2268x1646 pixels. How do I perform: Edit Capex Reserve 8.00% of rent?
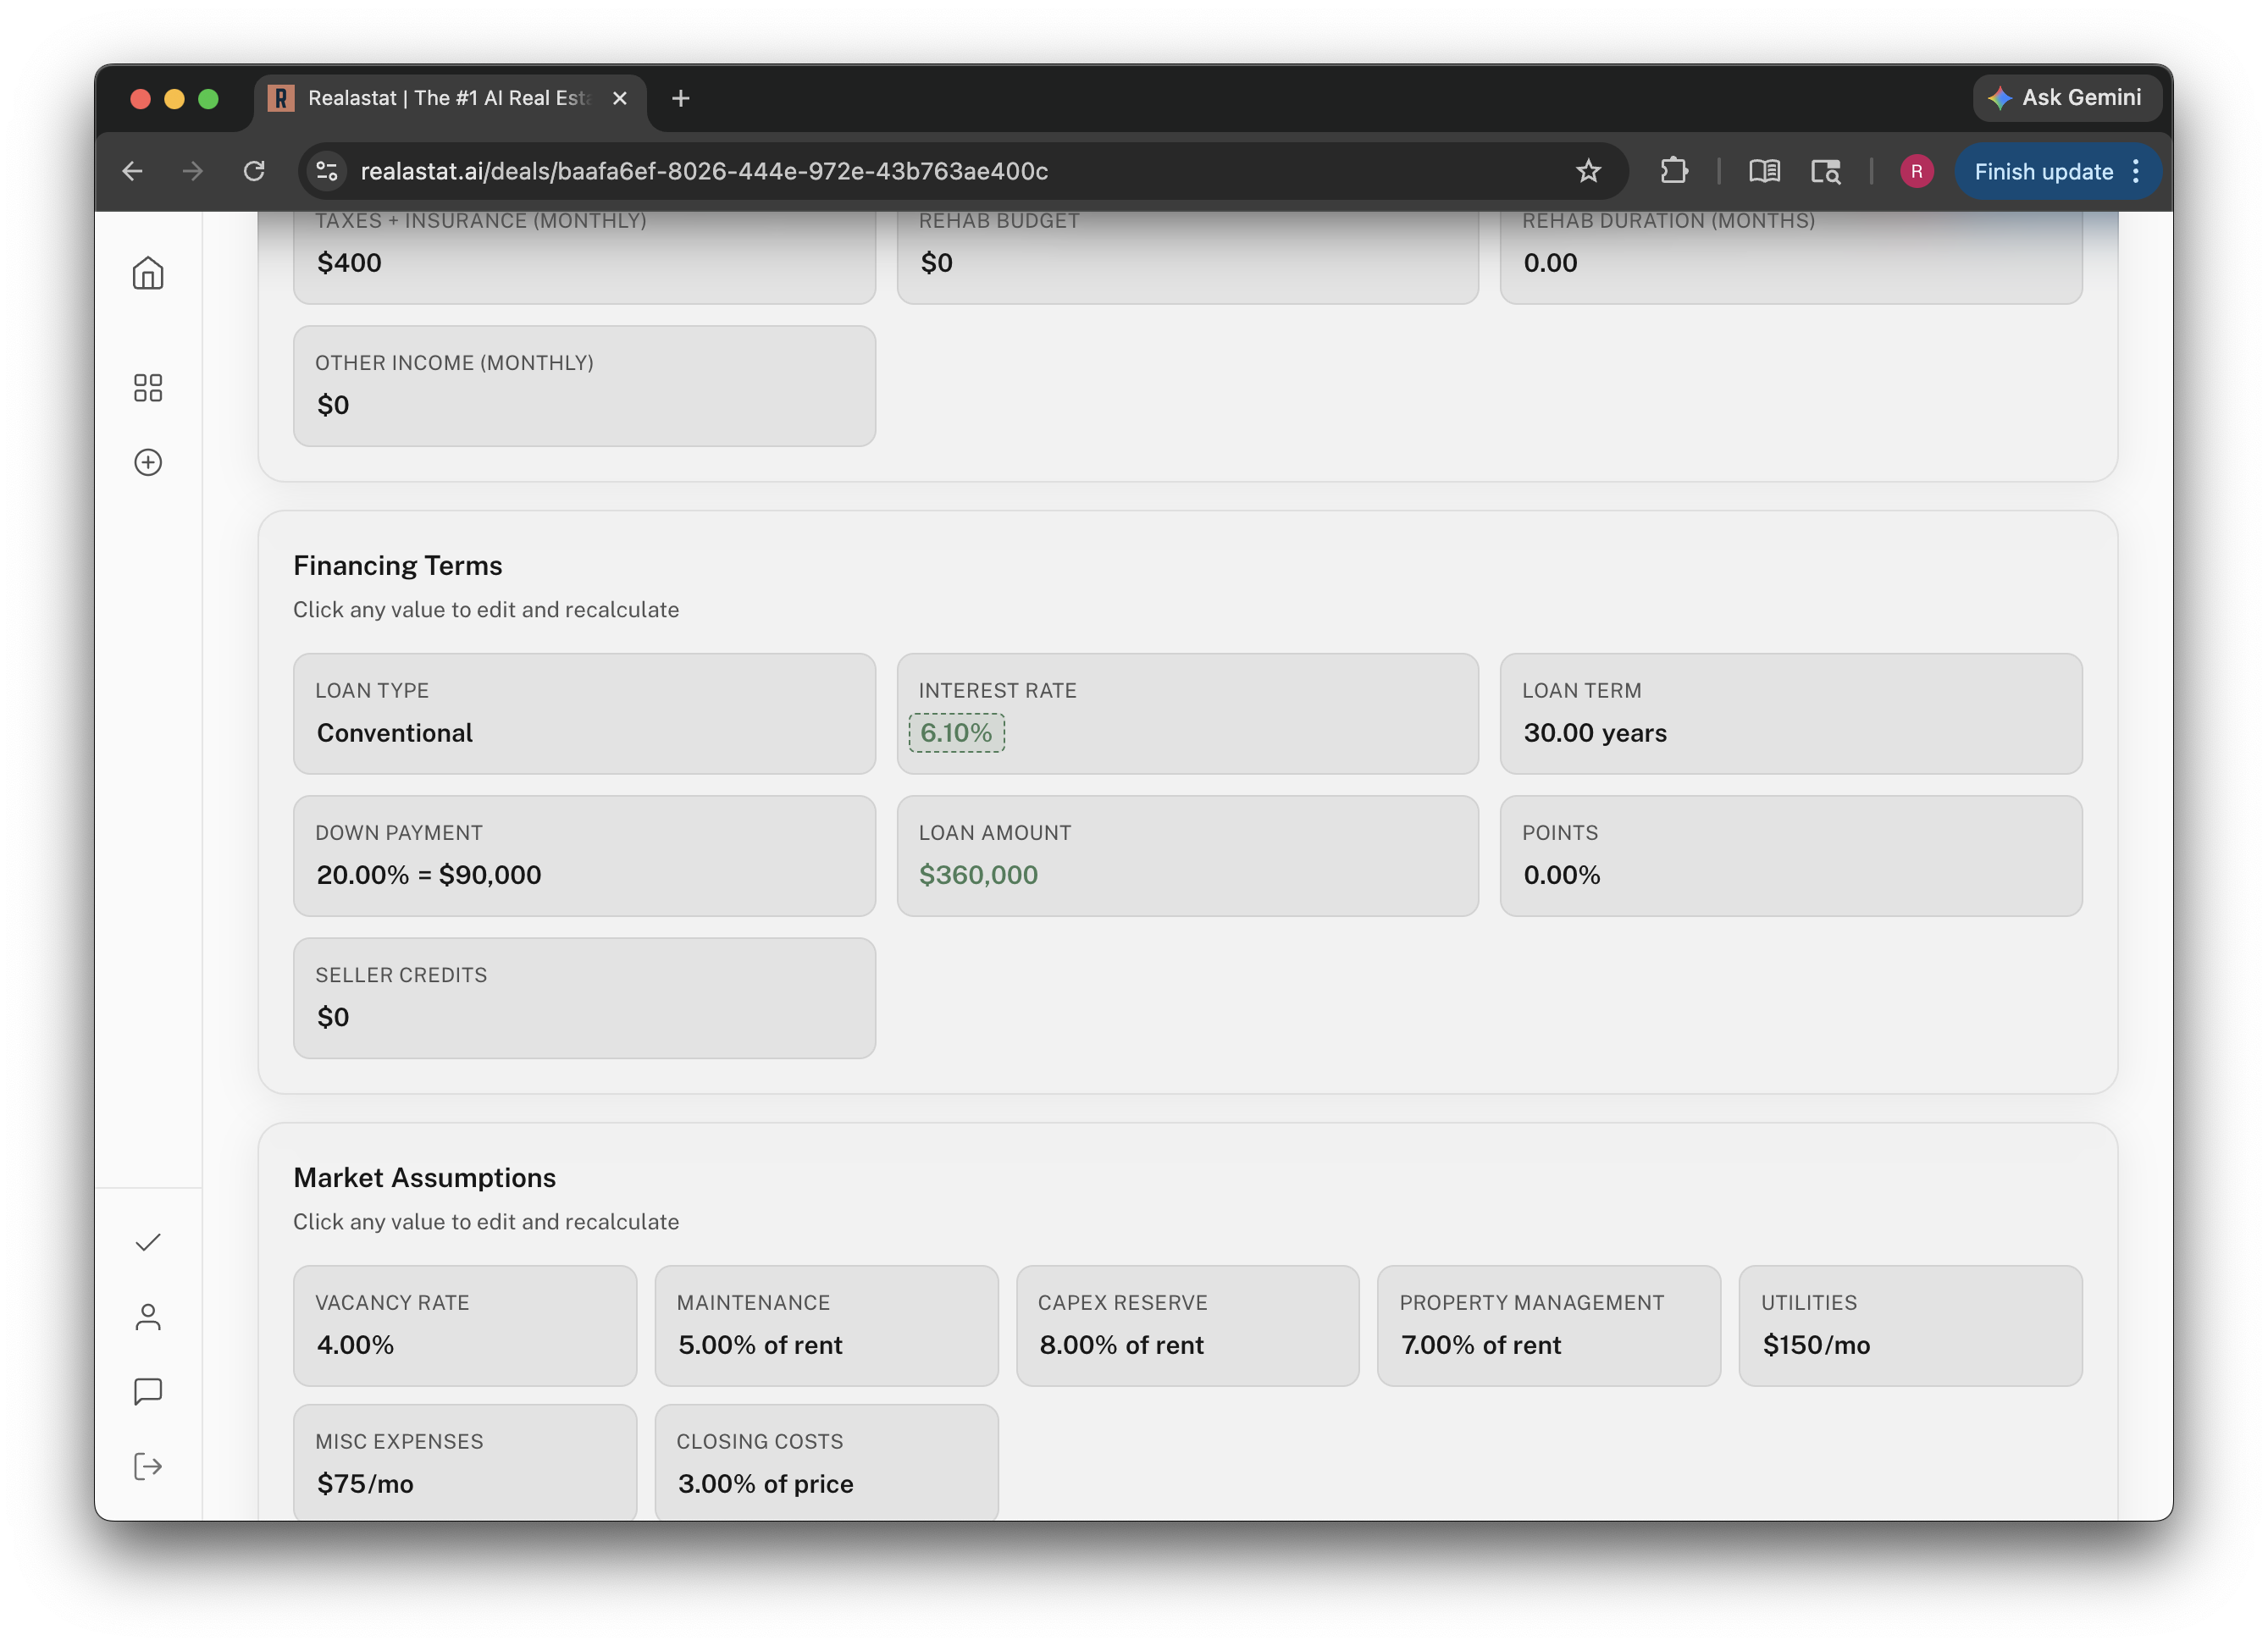point(1121,1345)
